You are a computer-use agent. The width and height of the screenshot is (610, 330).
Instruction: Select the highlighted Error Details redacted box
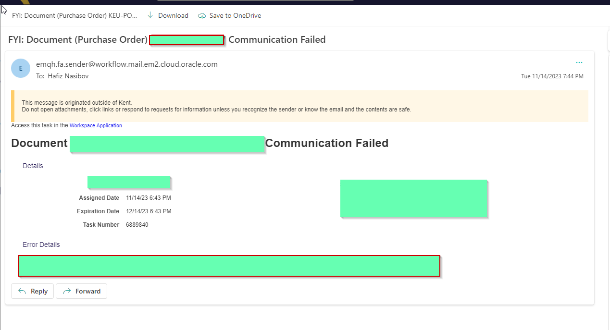pos(229,266)
